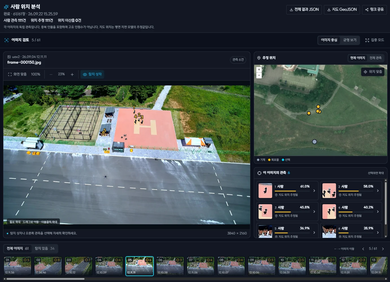
Task: Click the filmstrip horizontal scrollbar
Action: [x=45, y=279]
